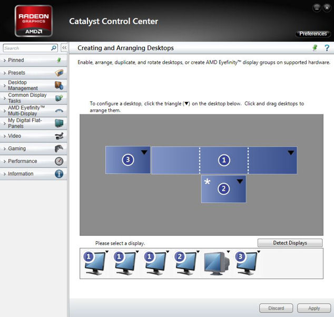The image size is (334, 317).
Task: Open the Performance section
Action: 33,161
